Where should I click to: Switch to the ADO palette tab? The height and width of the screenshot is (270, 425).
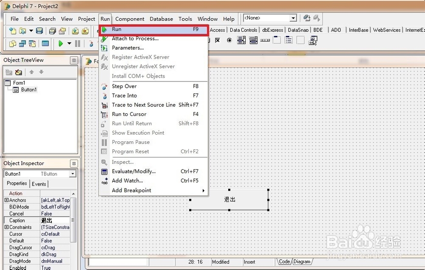336,30
